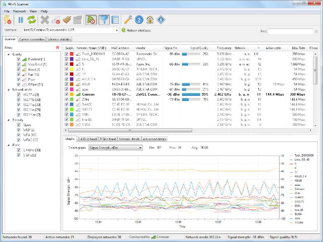Image resolution: width=323 pixels, height=242 pixels.
Task: Click the Refresh interfaces button
Action: click(136, 30)
